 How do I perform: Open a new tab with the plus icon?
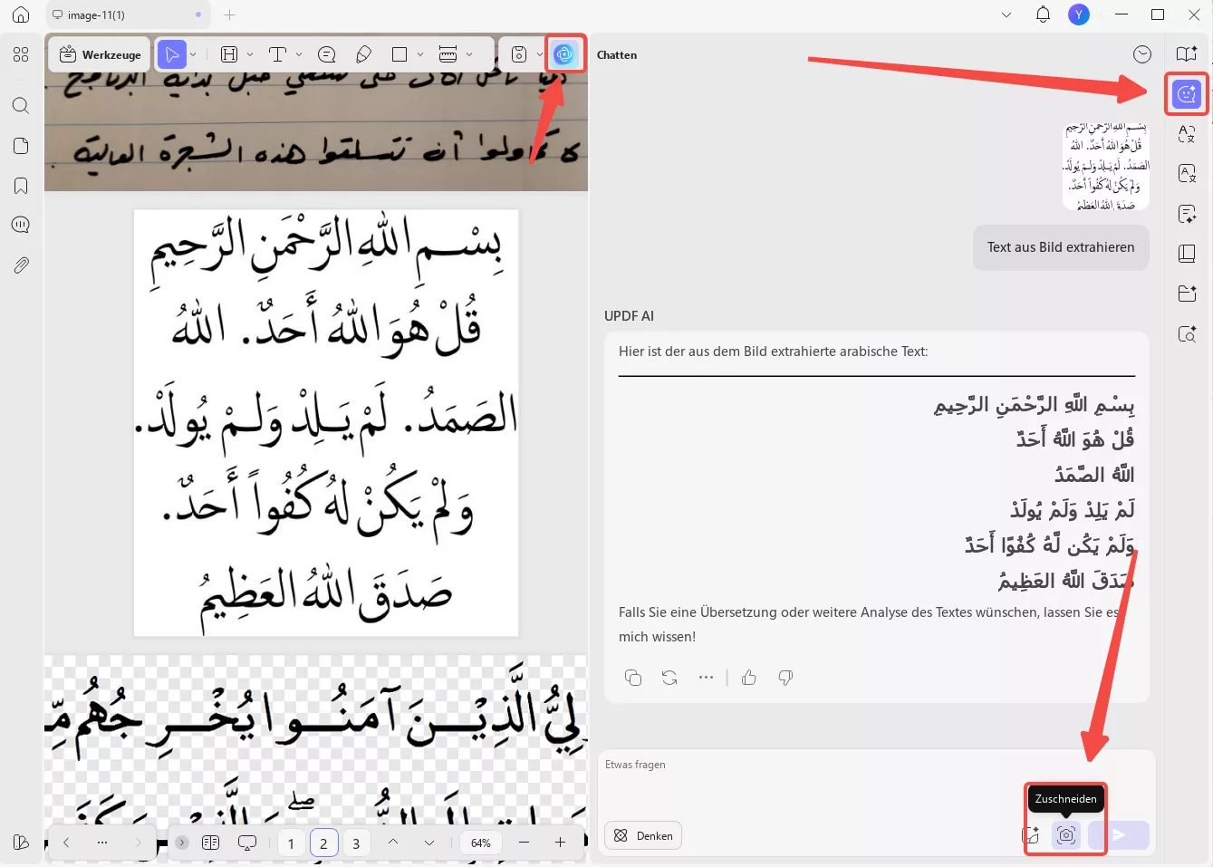[x=230, y=15]
